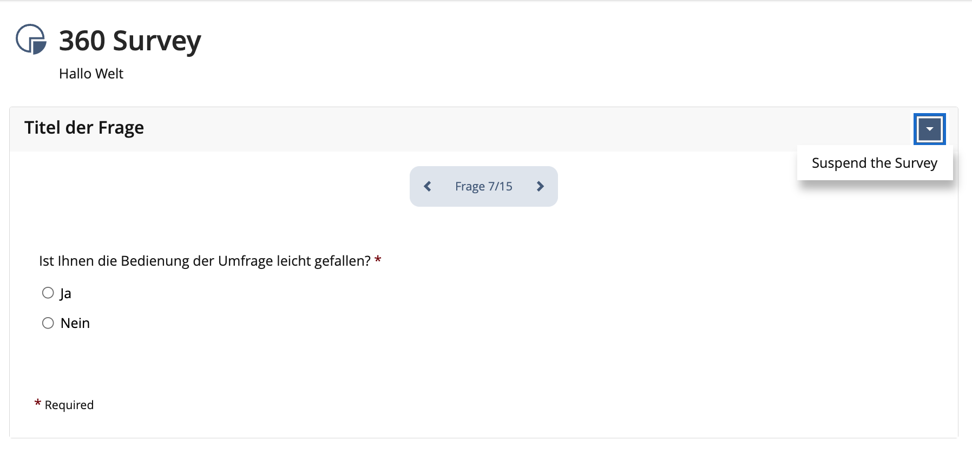
Task: Click the Bedienung der Umfrage question text
Action: 205,261
